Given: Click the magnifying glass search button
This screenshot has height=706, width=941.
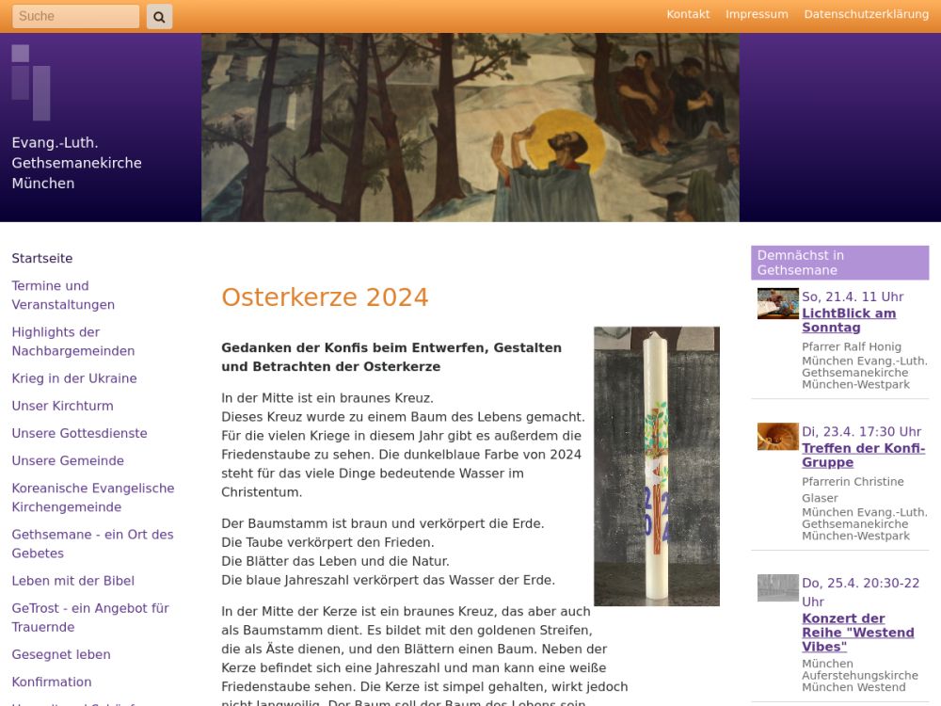Looking at the screenshot, I should click(159, 16).
